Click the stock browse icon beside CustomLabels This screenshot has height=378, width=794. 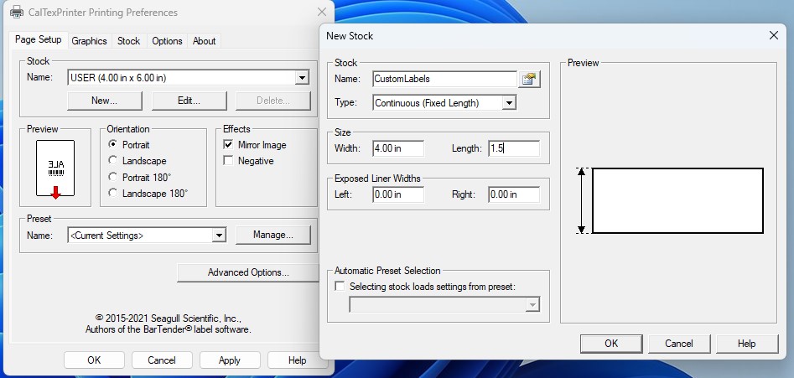[529, 79]
